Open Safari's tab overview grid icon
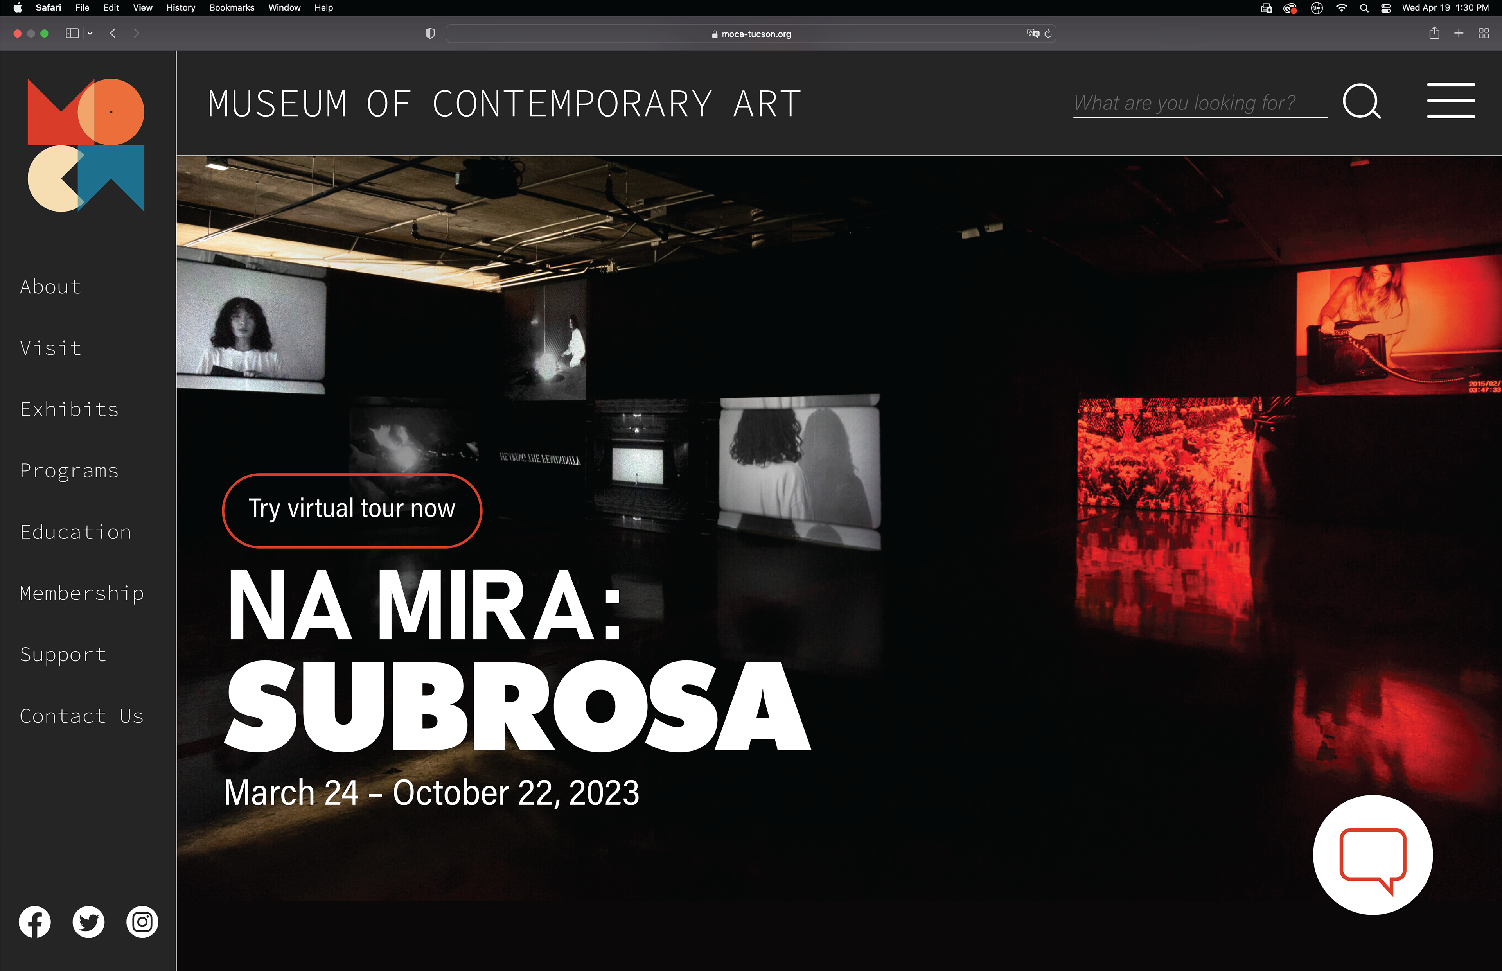The image size is (1502, 971). point(1484,33)
